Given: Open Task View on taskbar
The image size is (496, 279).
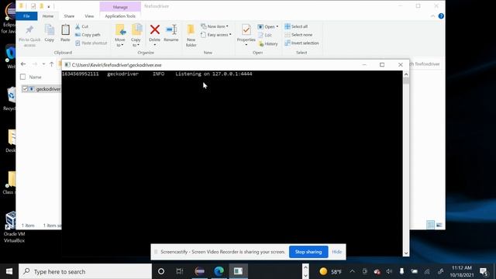Looking at the screenshot, I should 180,271.
